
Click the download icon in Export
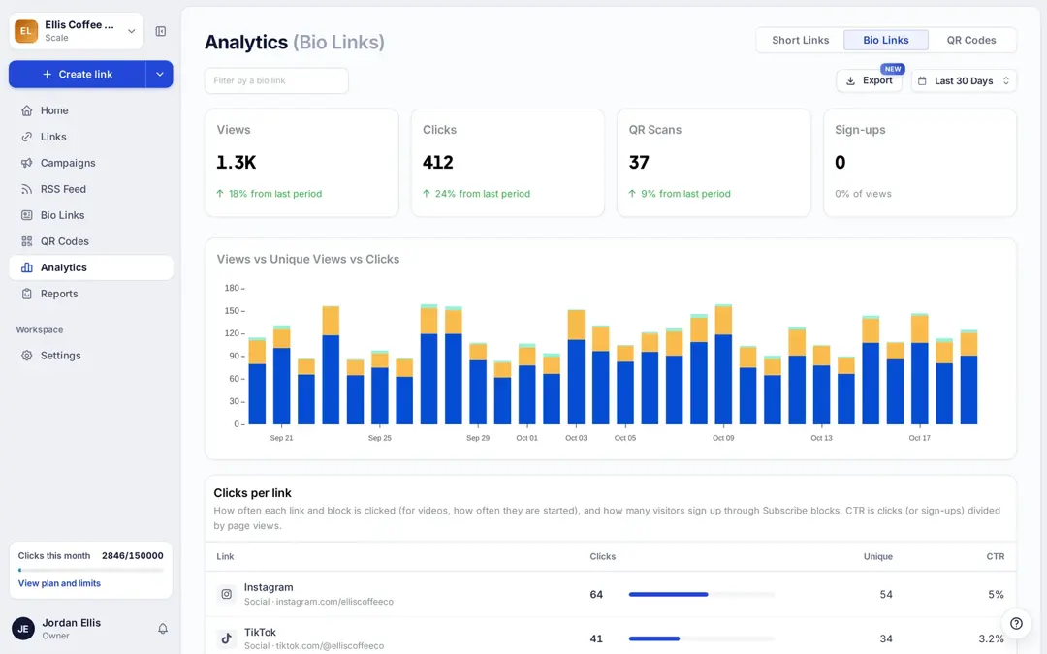click(x=851, y=80)
